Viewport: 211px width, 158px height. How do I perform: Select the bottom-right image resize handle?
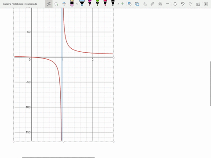(114, 142)
